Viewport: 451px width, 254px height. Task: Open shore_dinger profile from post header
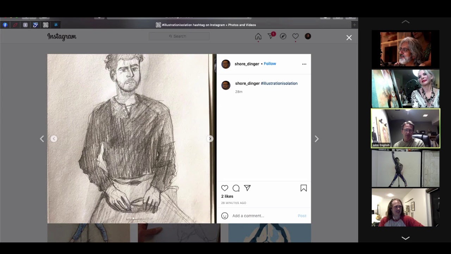click(x=247, y=64)
